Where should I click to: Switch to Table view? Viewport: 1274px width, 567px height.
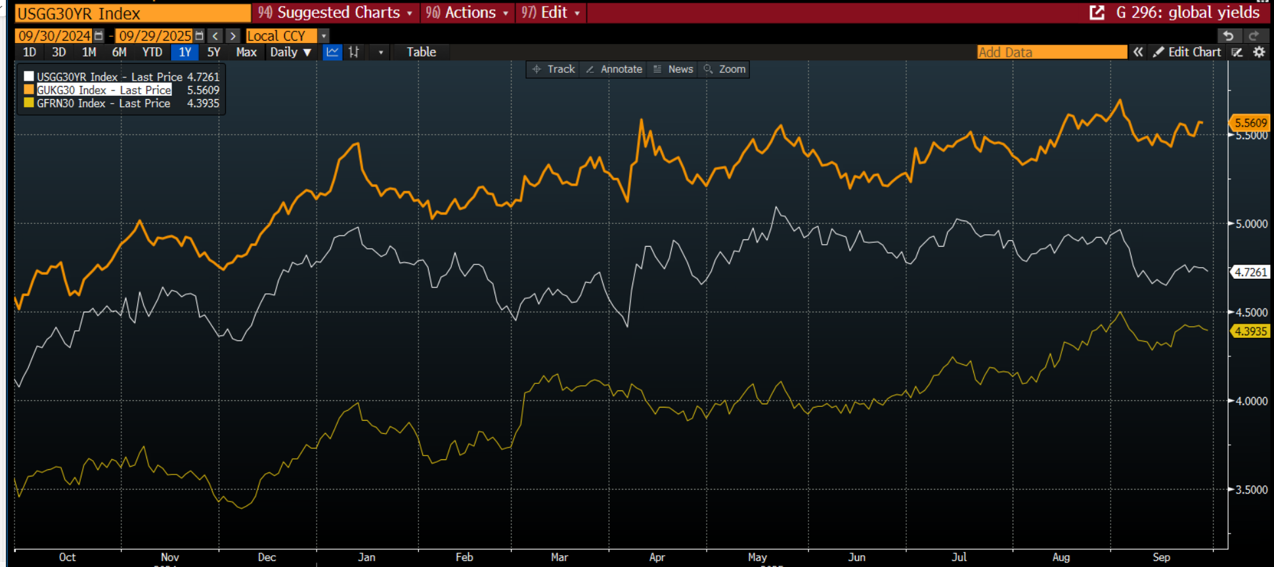point(421,52)
